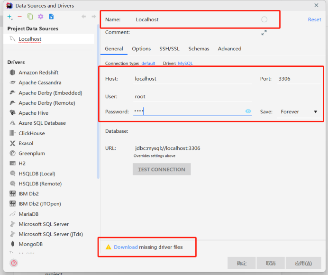Click the MySQL driver link
Image resolution: width=328 pixels, height=275 pixels.
(185, 64)
